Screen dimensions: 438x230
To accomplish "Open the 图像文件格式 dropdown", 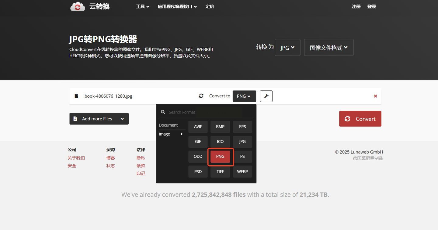I will [329, 47].
